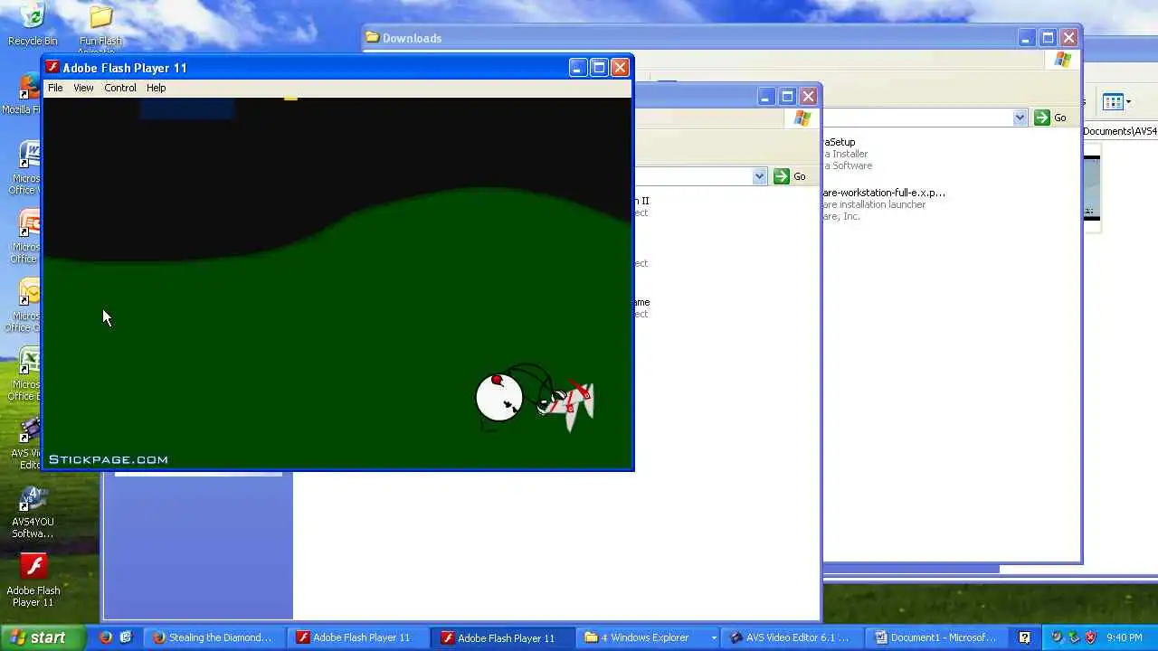The height and width of the screenshot is (651, 1158).
Task: Open the Control menu in Flash Player
Action: [120, 88]
